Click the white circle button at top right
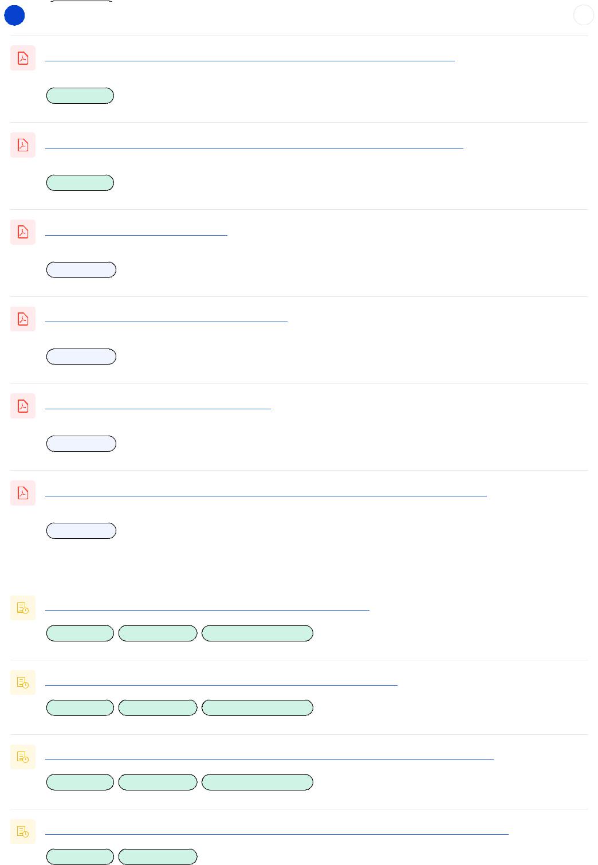The image size is (598, 865). click(584, 15)
